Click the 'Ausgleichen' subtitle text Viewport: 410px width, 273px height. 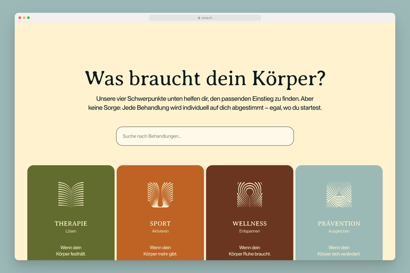pyautogui.click(x=339, y=231)
